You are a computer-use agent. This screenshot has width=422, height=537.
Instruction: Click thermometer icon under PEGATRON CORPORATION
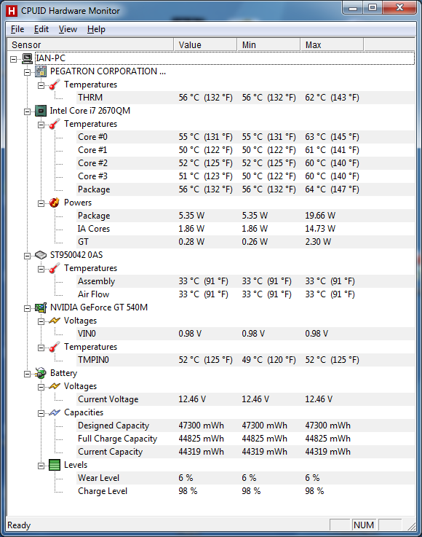click(x=55, y=85)
